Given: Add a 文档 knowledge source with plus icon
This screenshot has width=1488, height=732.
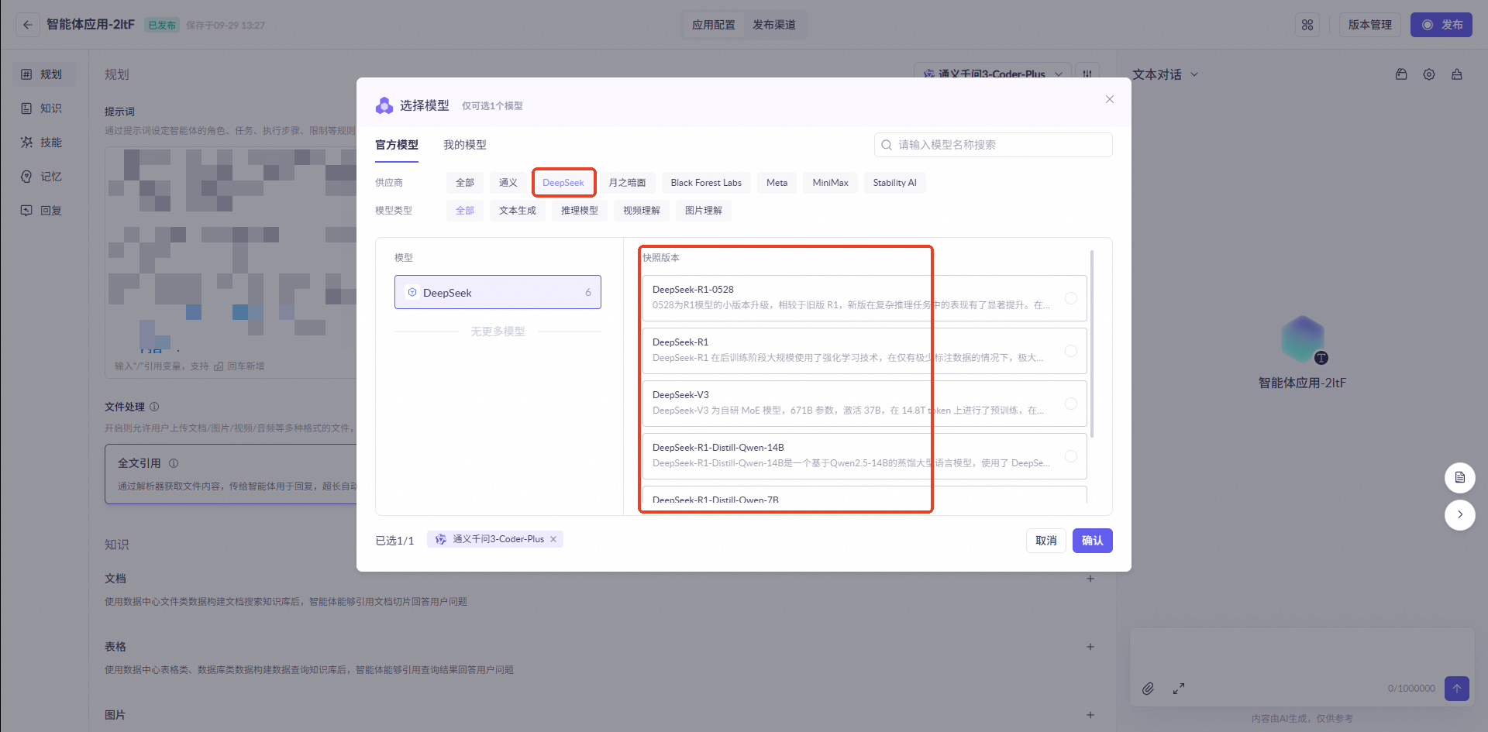Looking at the screenshot, I should point(1090,579).
